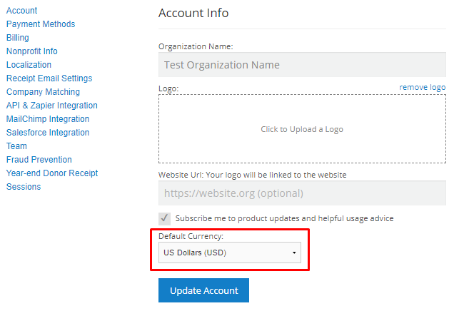
Task: Open the Billing settings page
Action: coord(18,38)
